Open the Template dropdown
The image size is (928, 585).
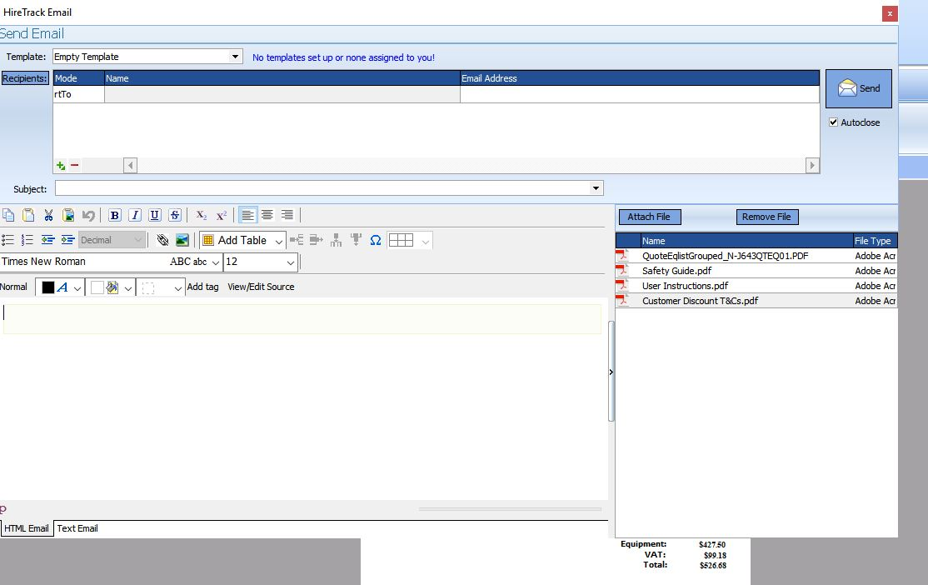coord(235,56)
